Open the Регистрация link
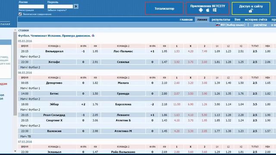This screenshot has width=276, height=155. pyautogui.click(x=26, y=10)
